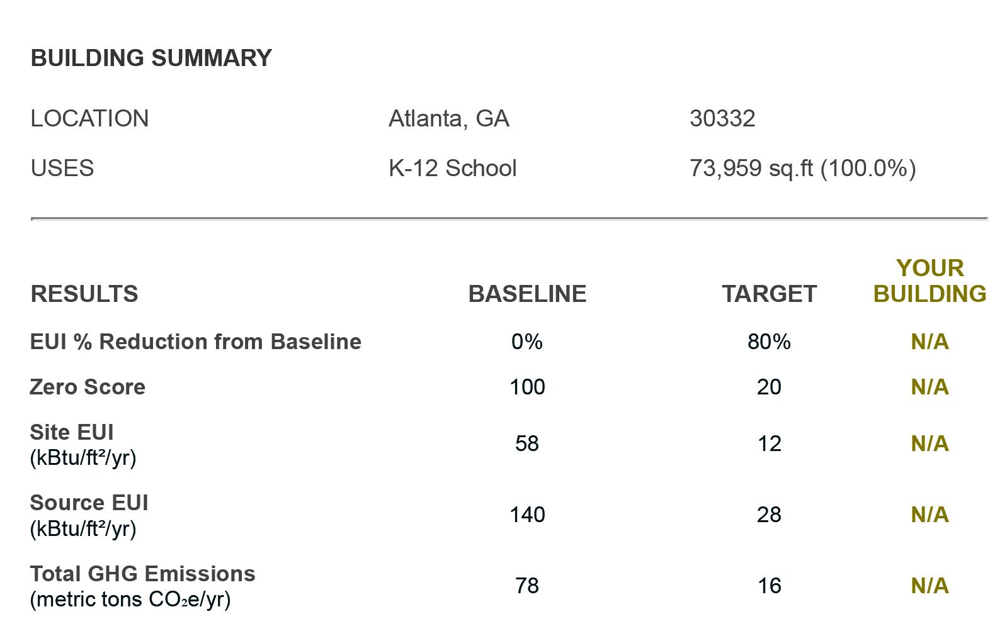Click the N/A value for Total GHG Emissions

point(930,586)
